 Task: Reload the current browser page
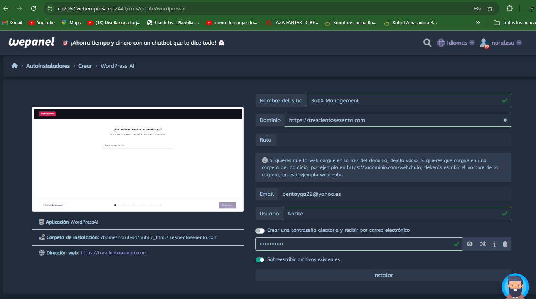coord(34,8)
